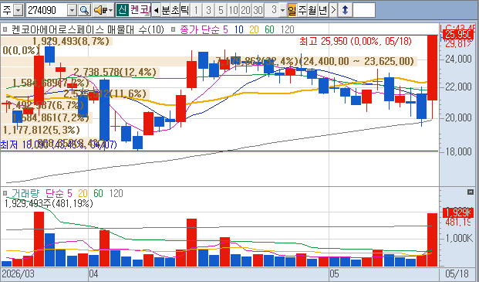This screenshot has height=282, width=479.
Task: Select the 주 (weekly) chart period
Action: 302,10
